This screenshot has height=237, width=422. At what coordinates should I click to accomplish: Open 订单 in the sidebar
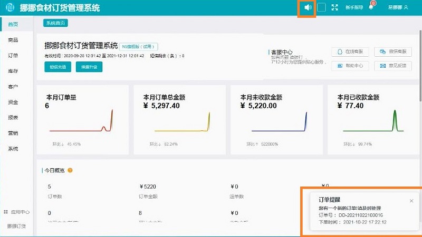click(x=13, y=56)
